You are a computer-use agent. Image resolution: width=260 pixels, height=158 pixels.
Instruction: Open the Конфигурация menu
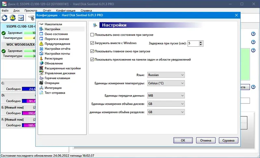[x=66, y=10]
